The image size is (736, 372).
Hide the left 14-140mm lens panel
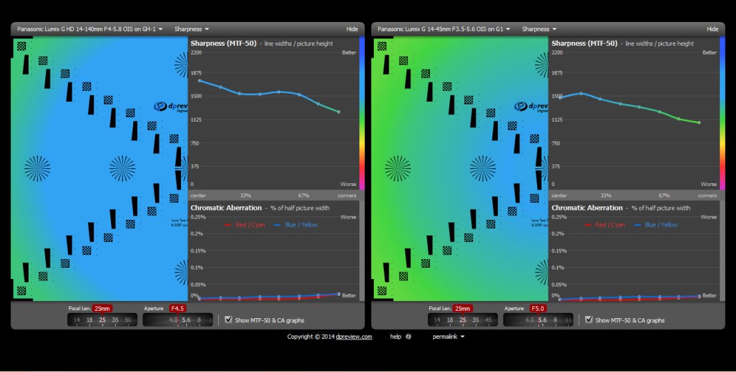click(x=352, y=29)
